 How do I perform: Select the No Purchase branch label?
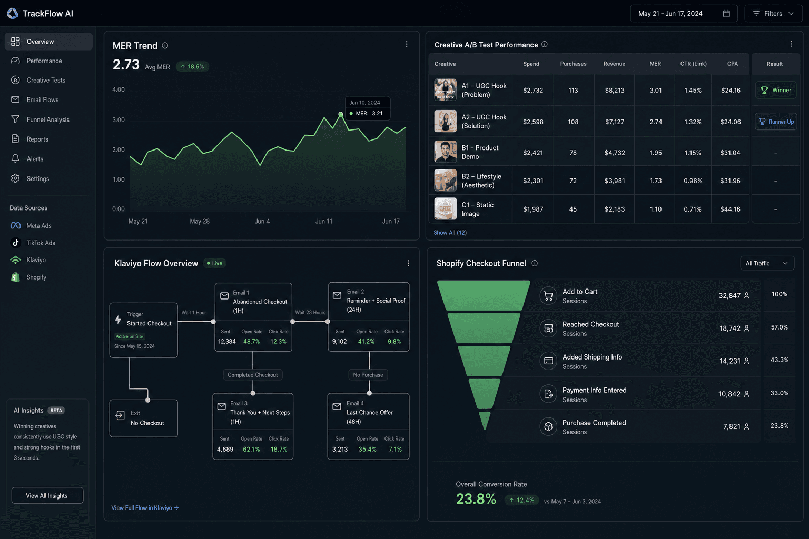(368, 375)
